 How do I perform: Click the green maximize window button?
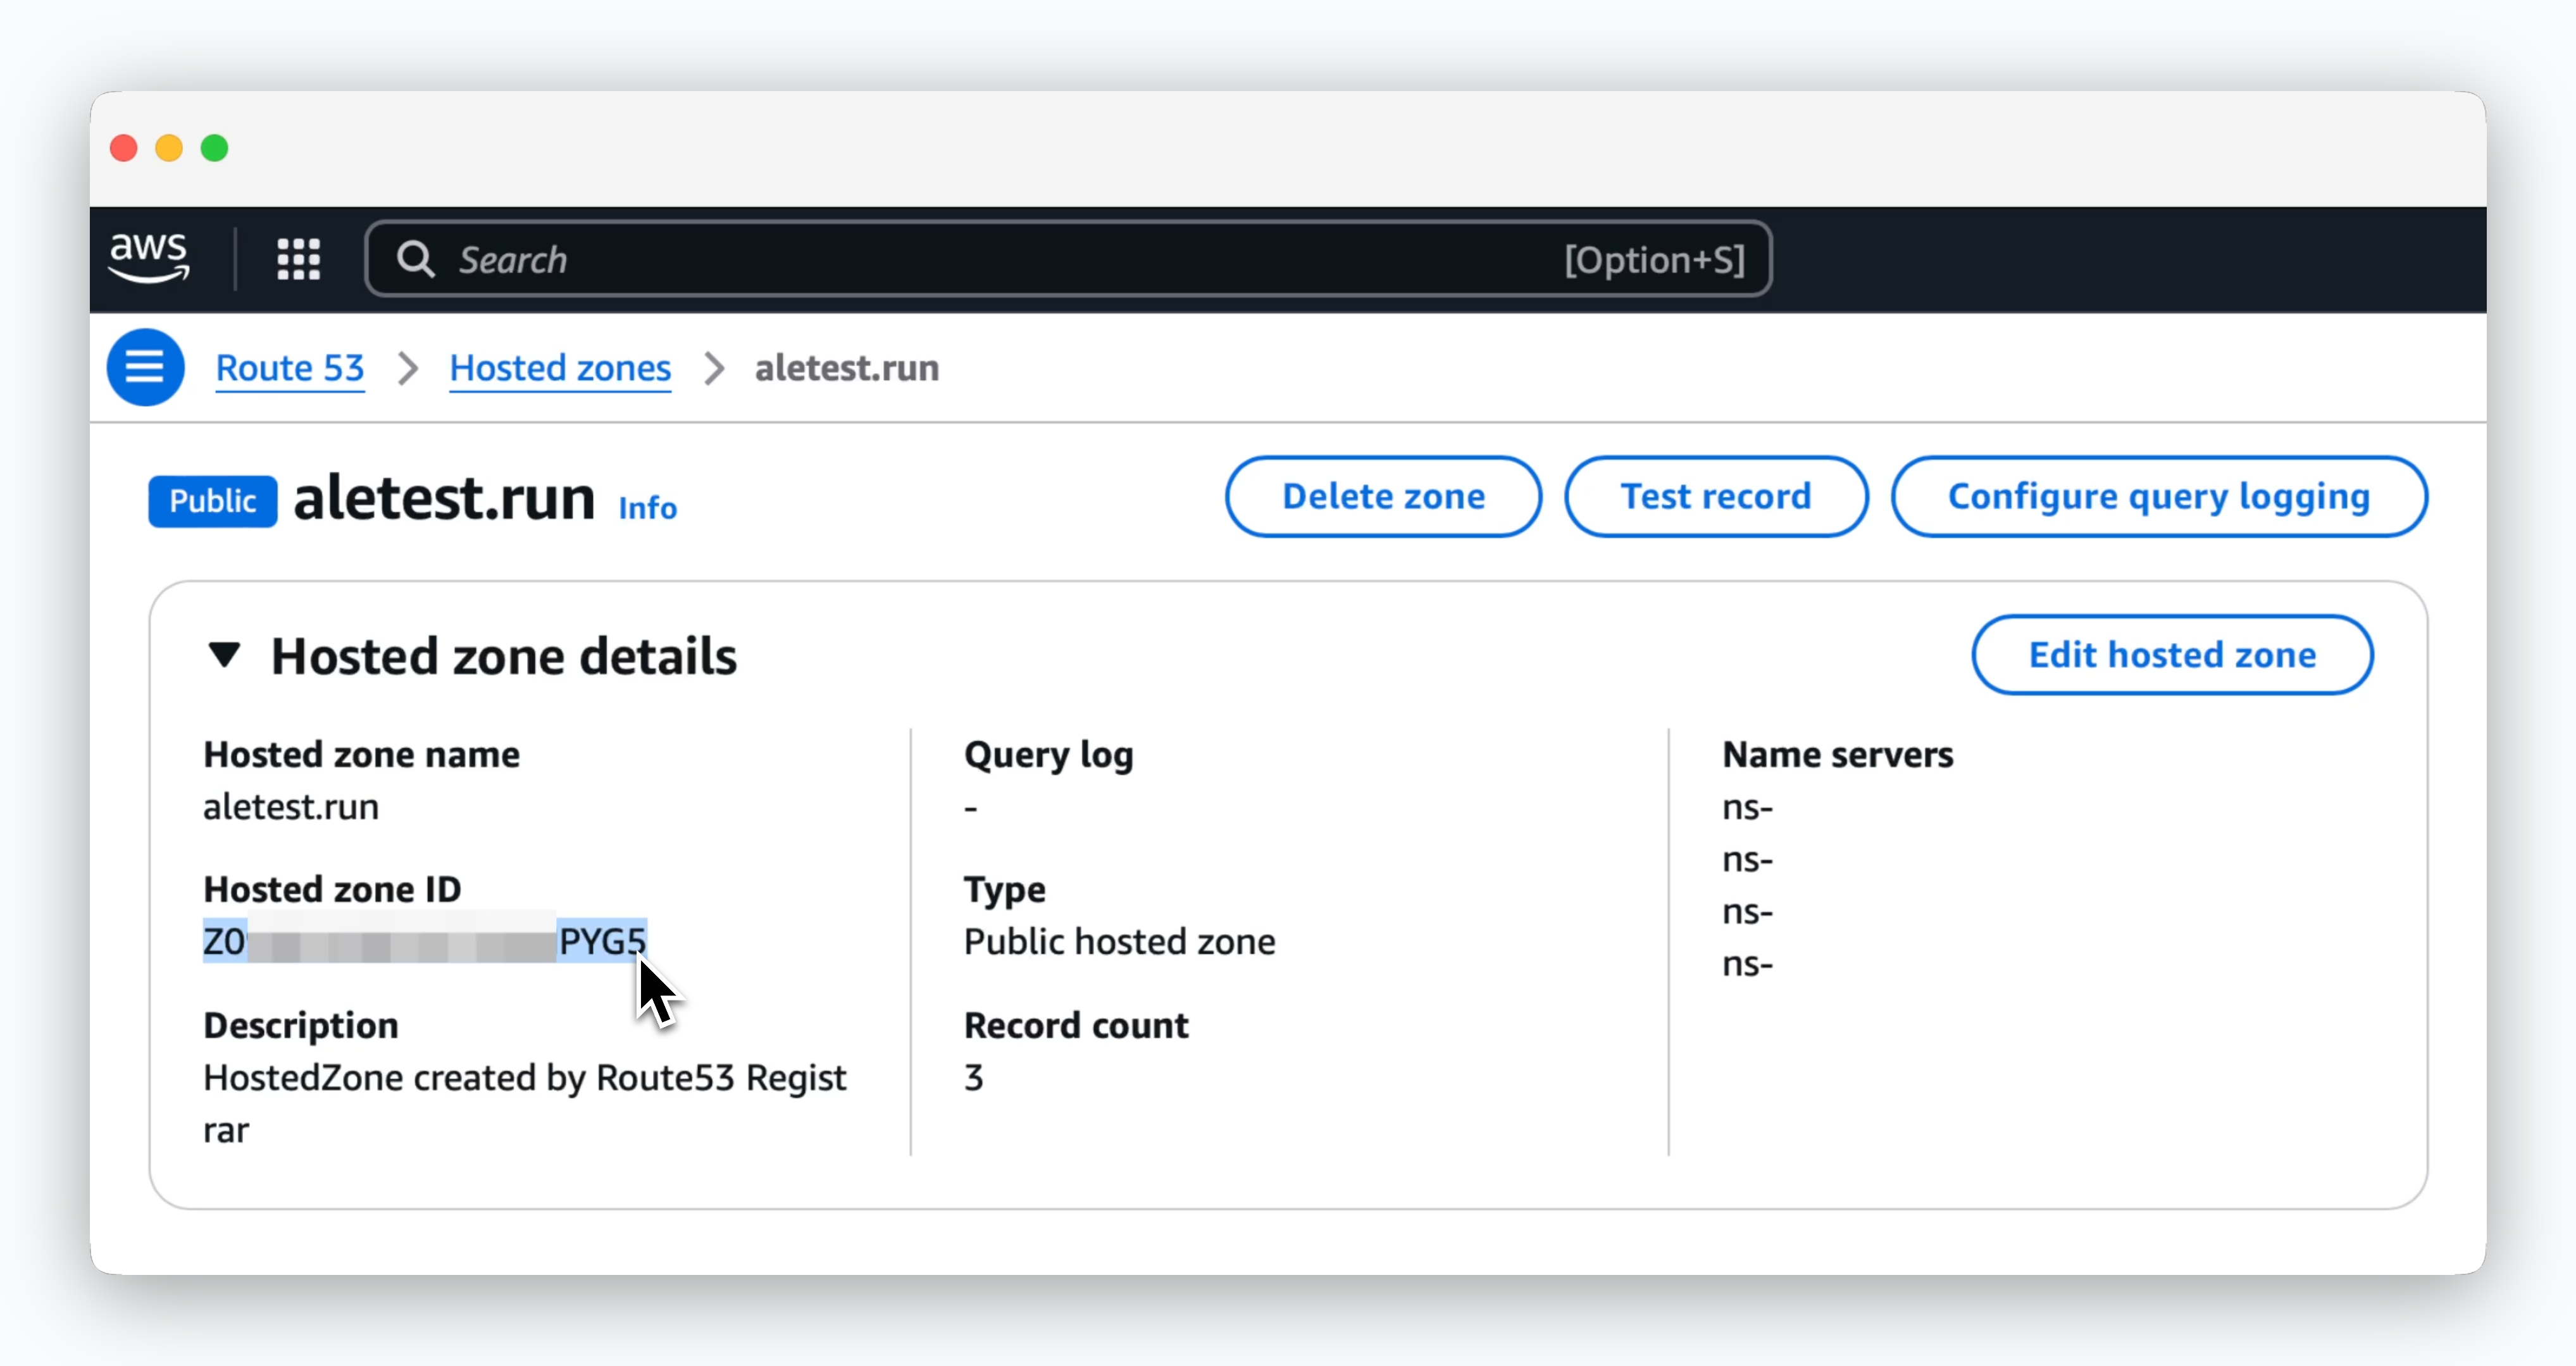click(214, 148)
